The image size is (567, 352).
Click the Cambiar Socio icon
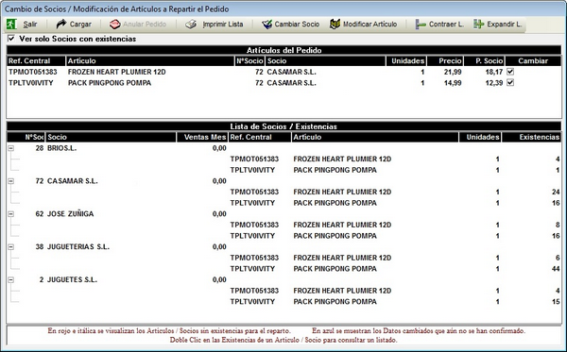pos(266,25)
